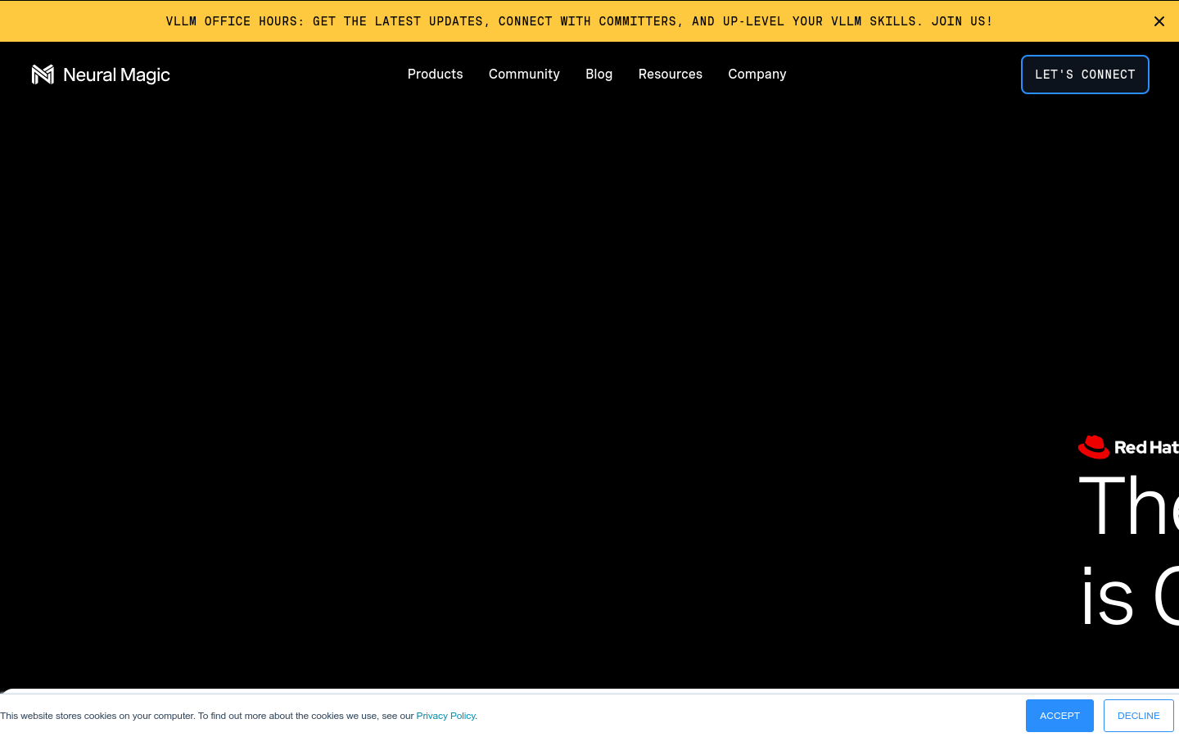Decline the website cookies
This screenshot has width=1179, height=737.
tap(1138, 716)
